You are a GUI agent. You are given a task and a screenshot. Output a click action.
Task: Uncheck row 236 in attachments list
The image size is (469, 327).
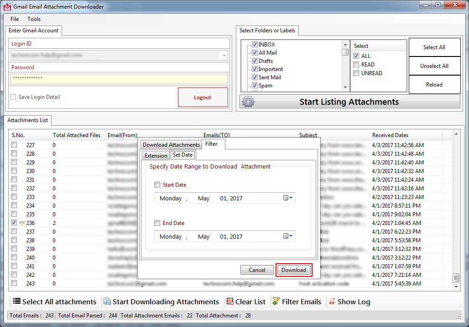(x=14, y=223)
